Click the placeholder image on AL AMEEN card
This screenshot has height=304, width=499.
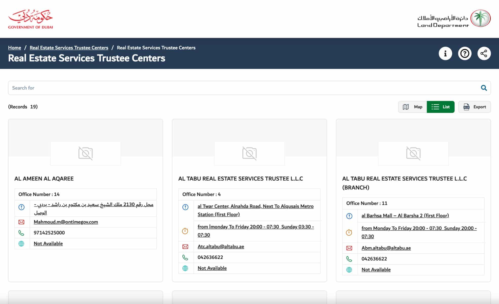pyautogui.click(x=85, y=153)
